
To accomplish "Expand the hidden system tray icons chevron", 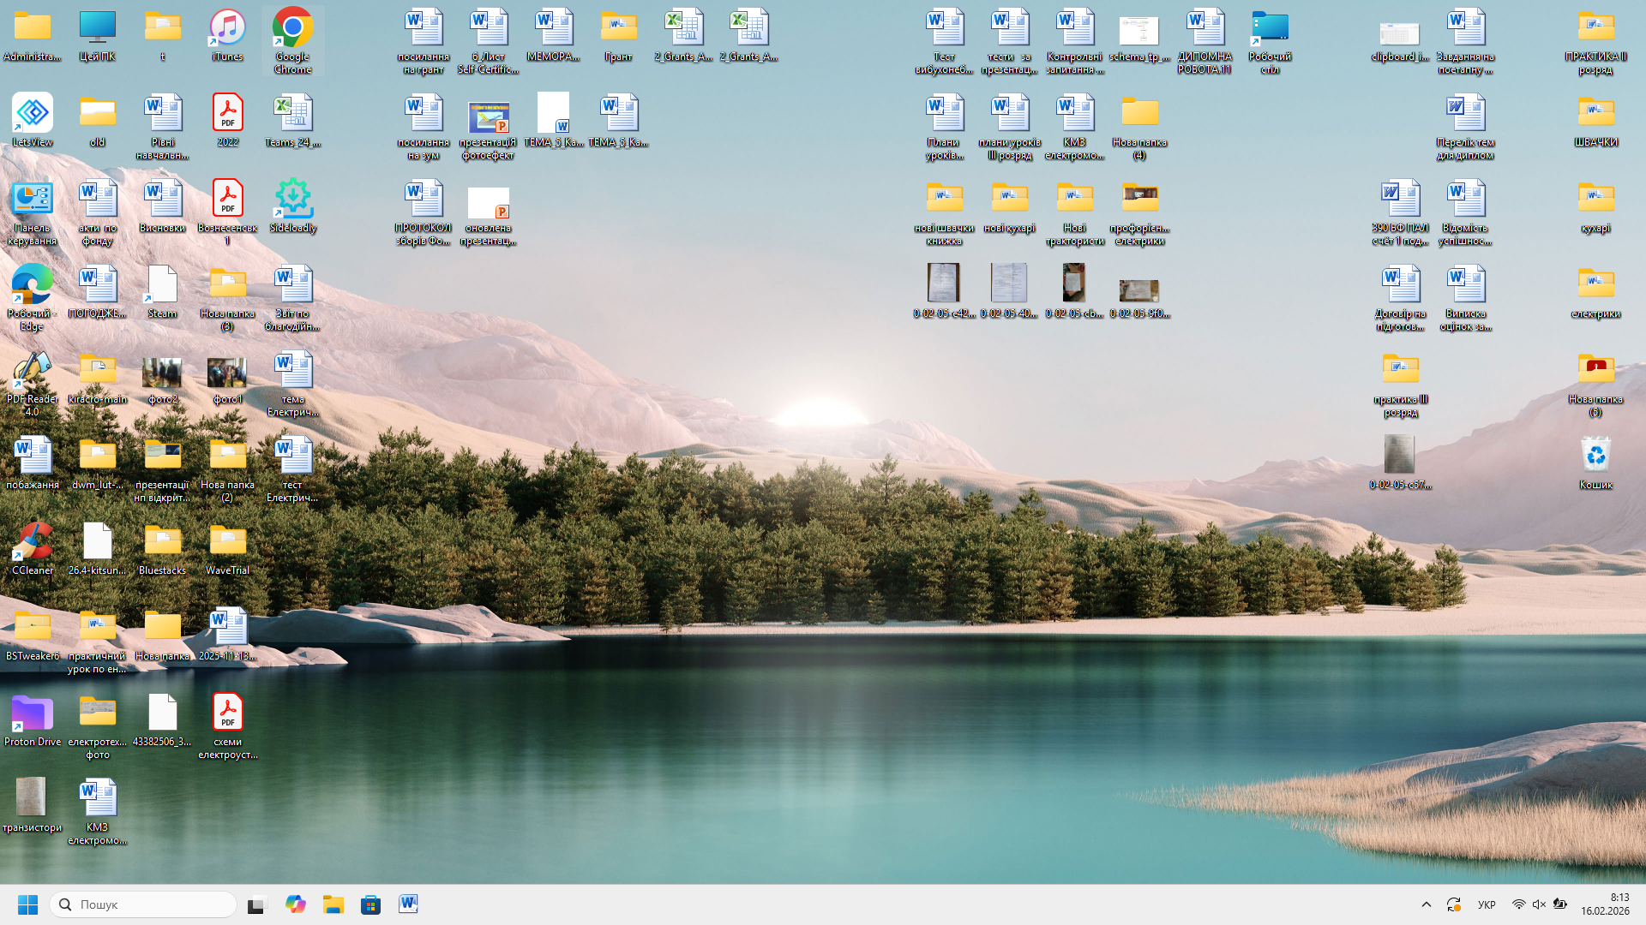I will (x=1427, y=904).
